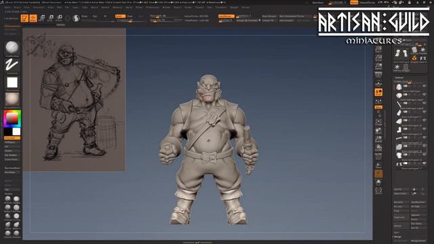
Task: Pick a color in the color picker square
Action: 12,119
